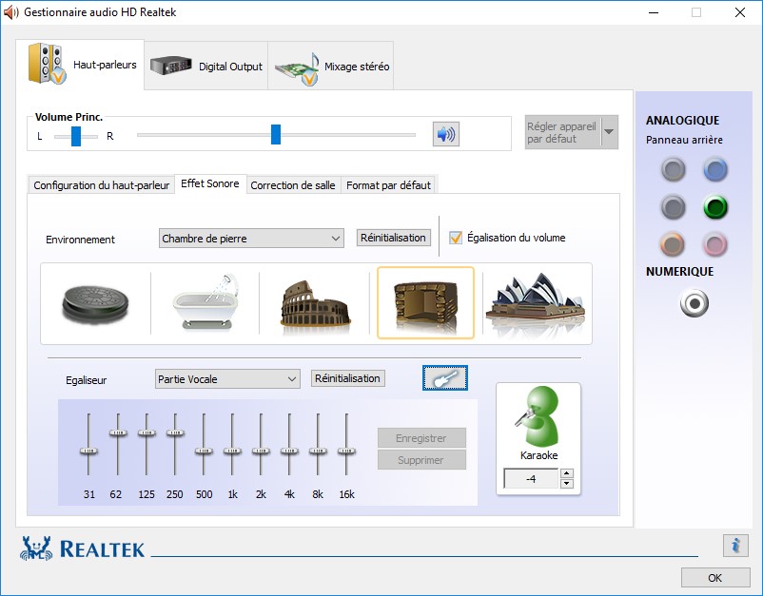This screenshot has width=763, height=596.
Task: Click the main volume slider handle
Action: (276, 134)
